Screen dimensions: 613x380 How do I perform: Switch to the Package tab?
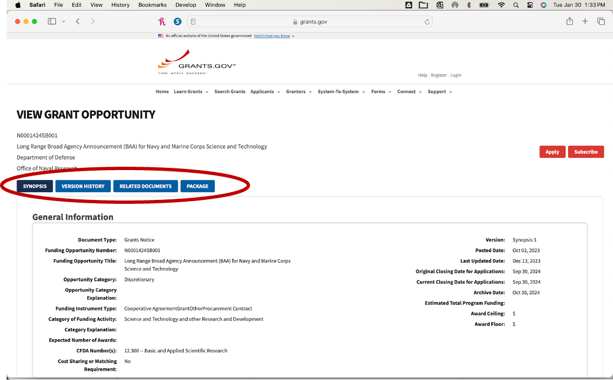coord(198,186)
